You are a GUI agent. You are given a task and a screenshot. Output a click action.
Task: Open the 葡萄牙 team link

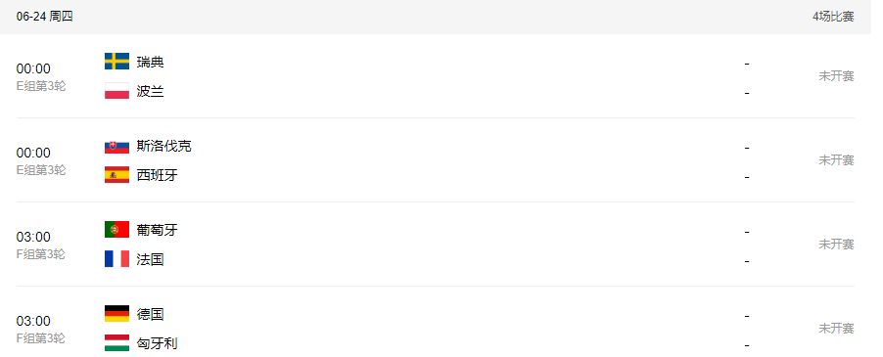[157, 230]
